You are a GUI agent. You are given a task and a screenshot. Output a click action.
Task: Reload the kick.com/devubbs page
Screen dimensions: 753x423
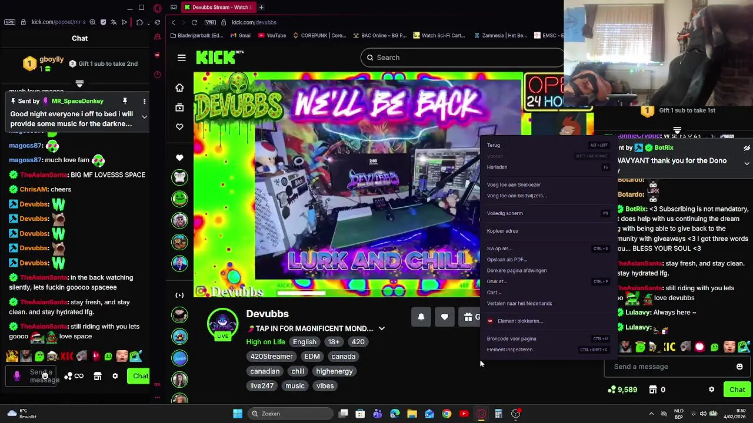[x=194, y=22]
